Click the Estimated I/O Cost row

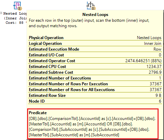click(x=95, y=55)
